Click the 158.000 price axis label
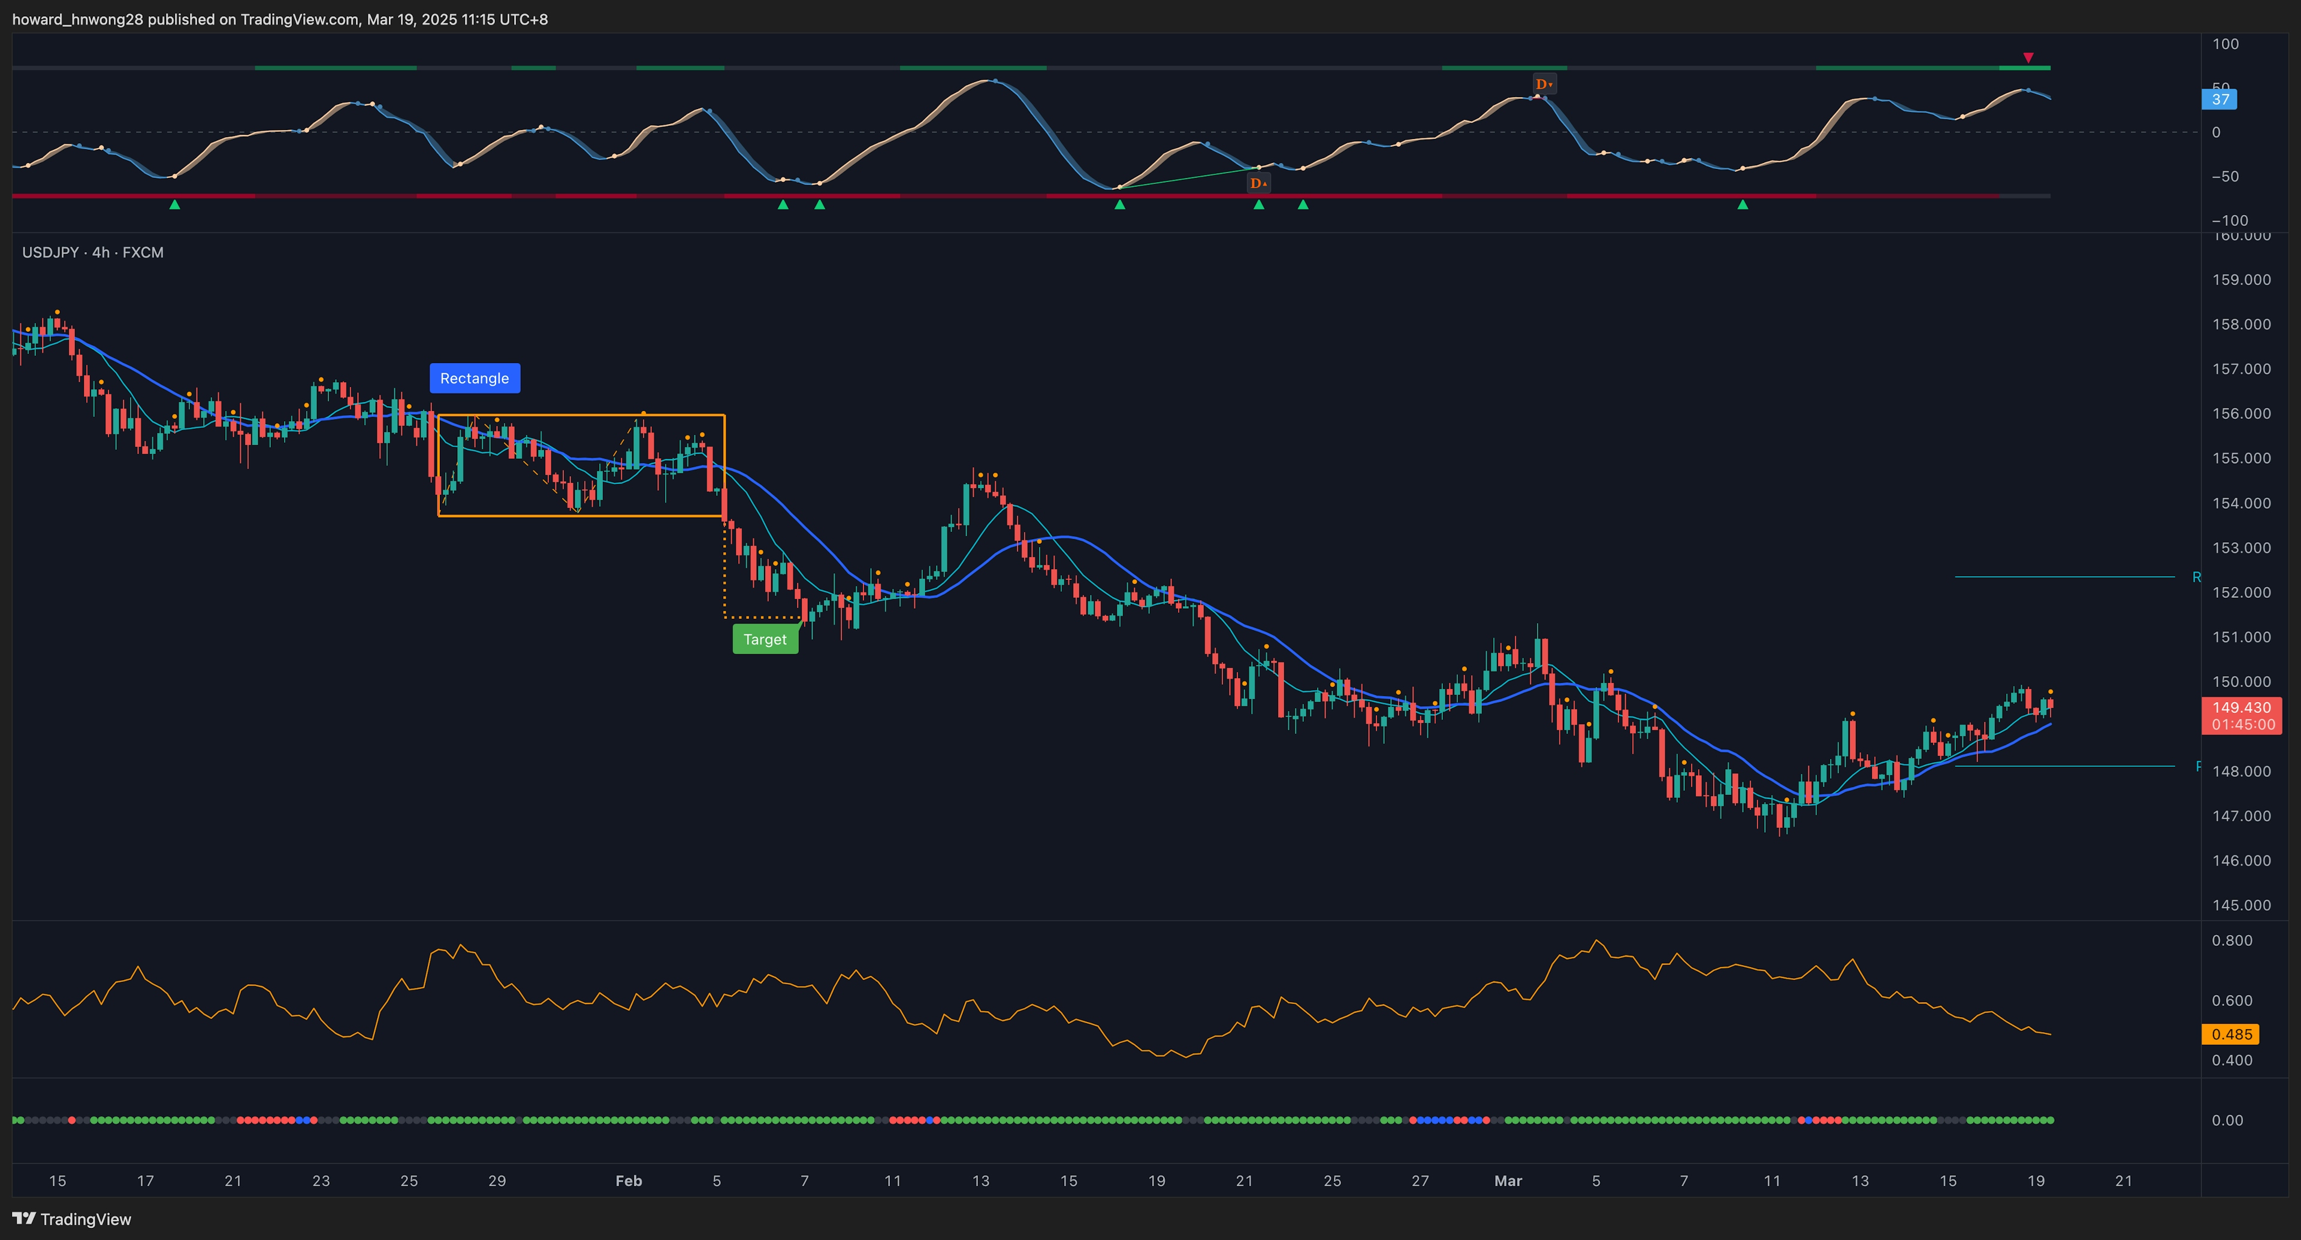 (2241, 324)
